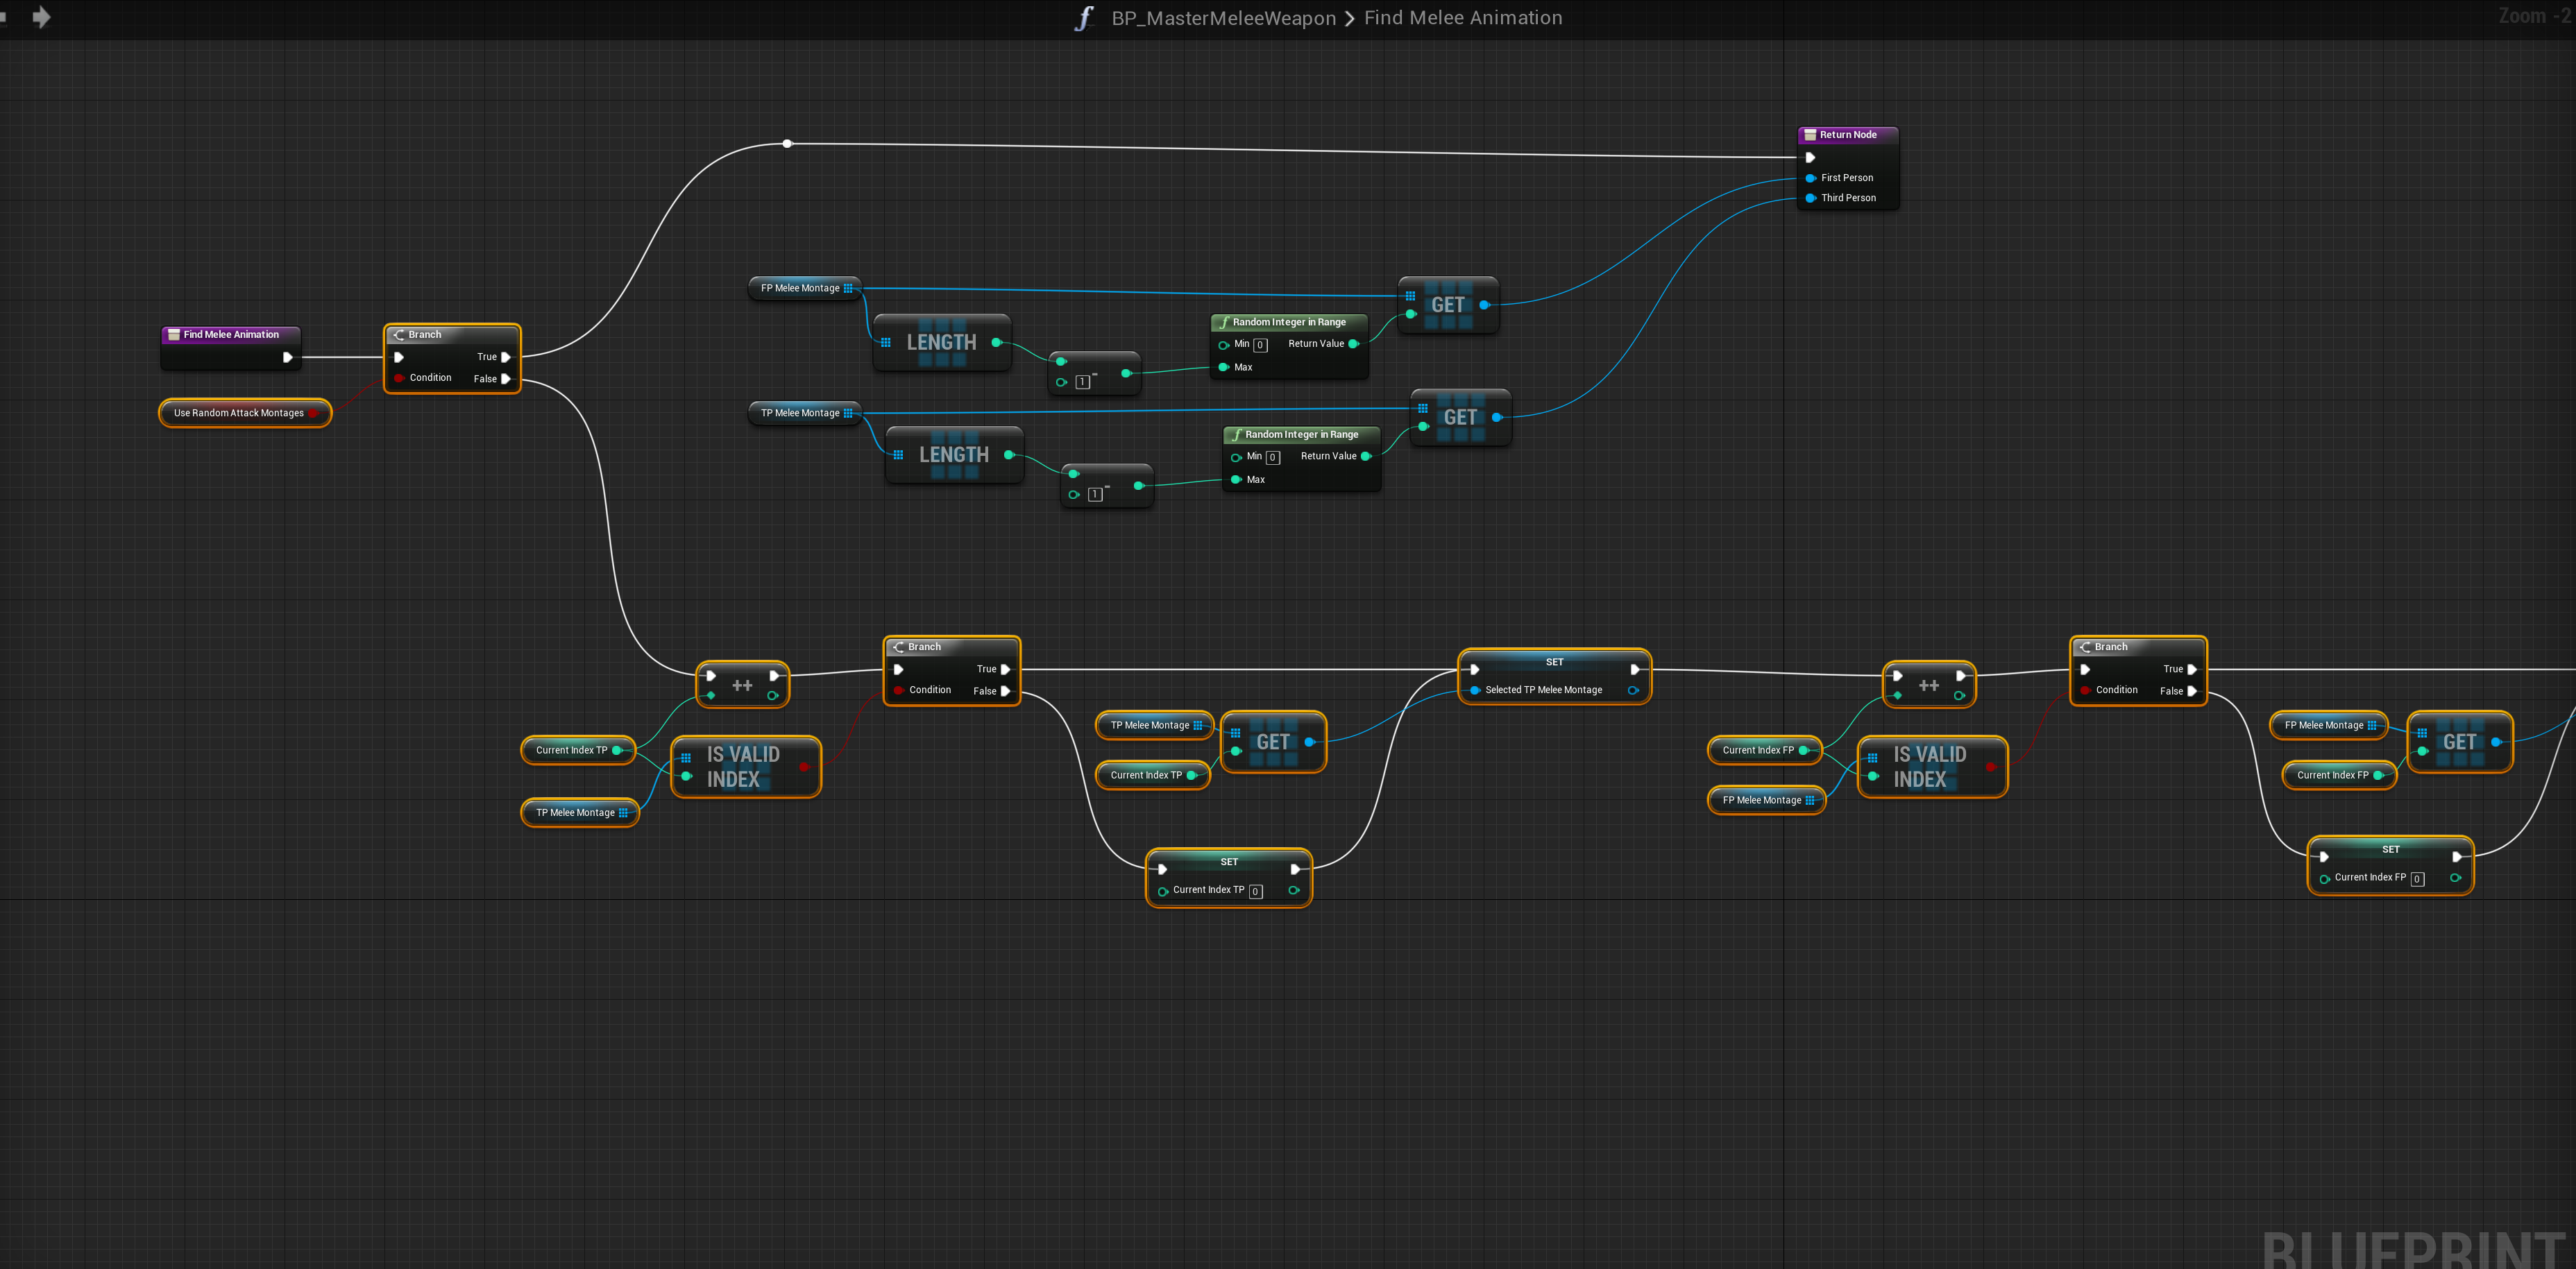Click the forward navigation arrow at top

[41, 17]
